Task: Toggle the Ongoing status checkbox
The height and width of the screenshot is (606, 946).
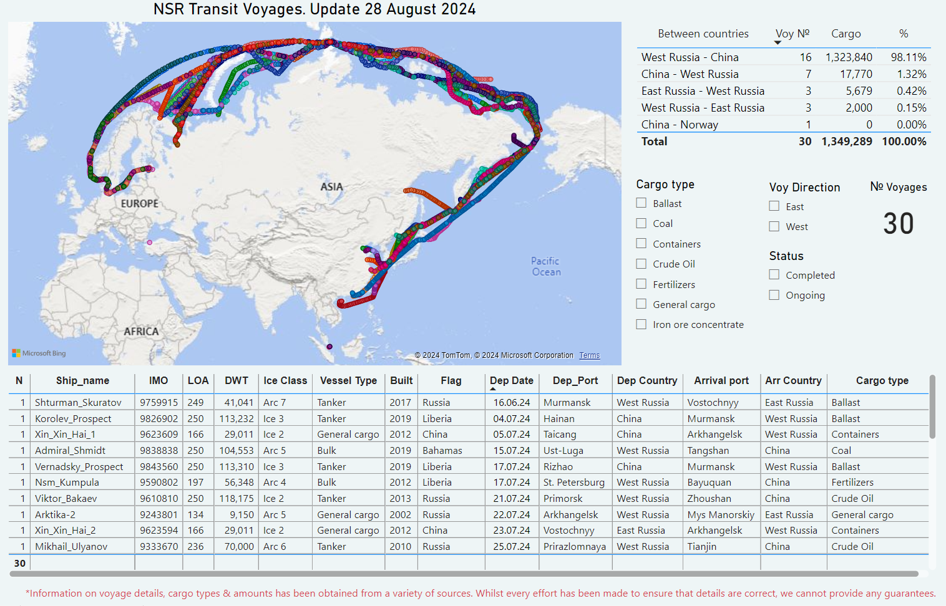Action: (x=774, y=294)
